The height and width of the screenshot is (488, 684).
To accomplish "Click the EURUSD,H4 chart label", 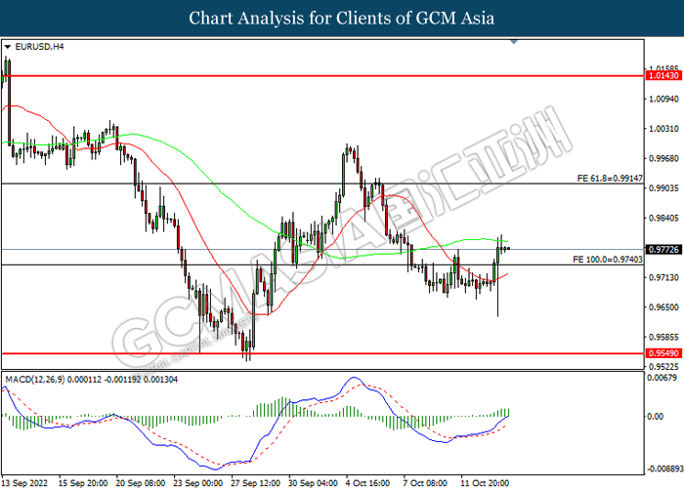I will (39, 47).
